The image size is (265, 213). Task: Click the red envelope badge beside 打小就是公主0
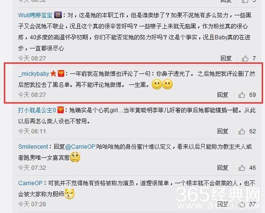[60, 110]
